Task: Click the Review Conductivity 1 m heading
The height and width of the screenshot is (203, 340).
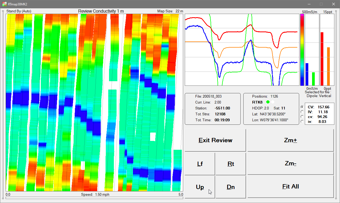Action: point(101,11)
